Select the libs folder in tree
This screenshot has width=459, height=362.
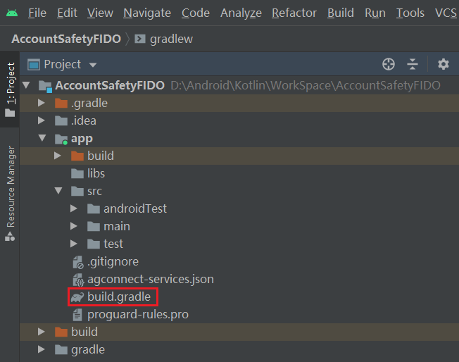(x=96, y=173)
